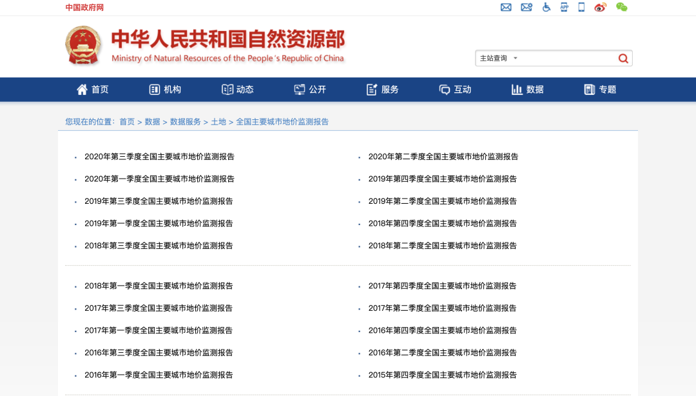Open the Weibo sharing icon
This screenshot has width=696, height=396.
pos(600,7)
